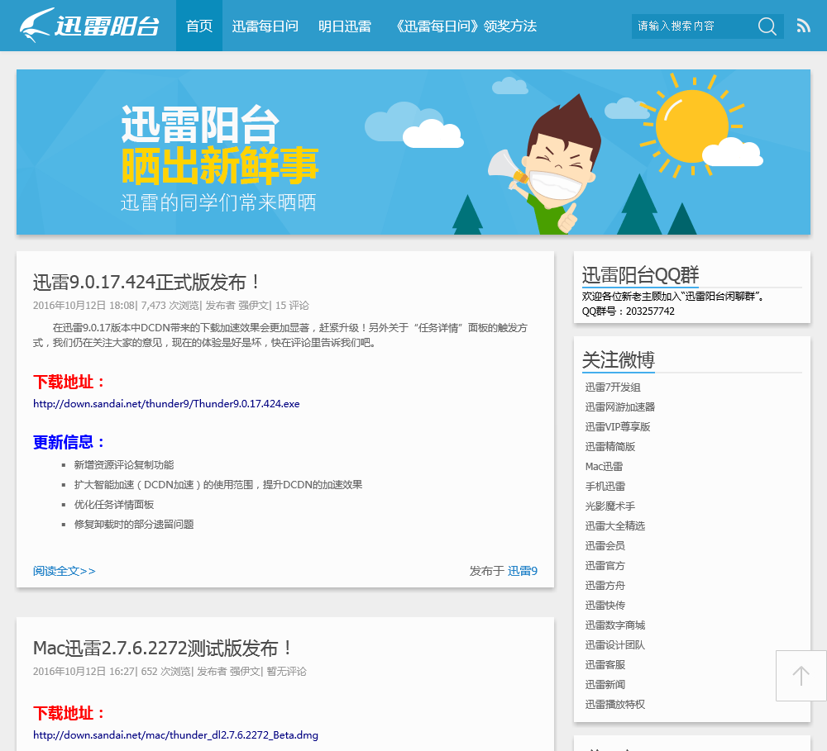Click the QQ群号:203257742 text
Image resolution: width=827 pixels, height=751 pixels.
coord(629,311)
